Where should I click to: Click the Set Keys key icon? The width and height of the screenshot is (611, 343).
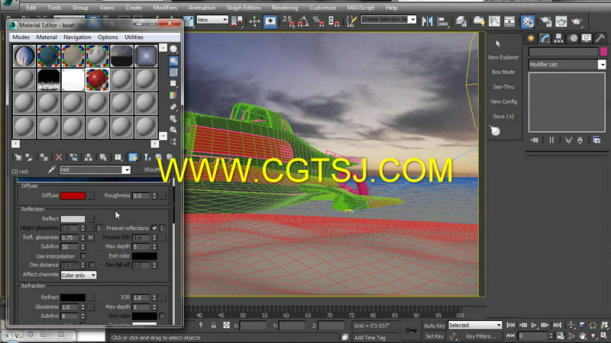point(411,330)
